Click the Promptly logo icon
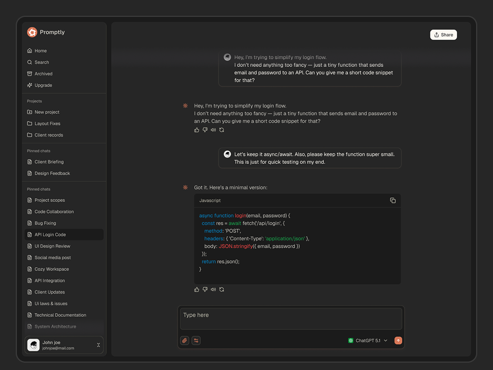 point(32,32)
